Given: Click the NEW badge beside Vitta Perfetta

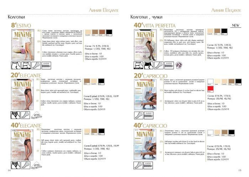Looking at the screenshot, I should [x=236, y=25].
